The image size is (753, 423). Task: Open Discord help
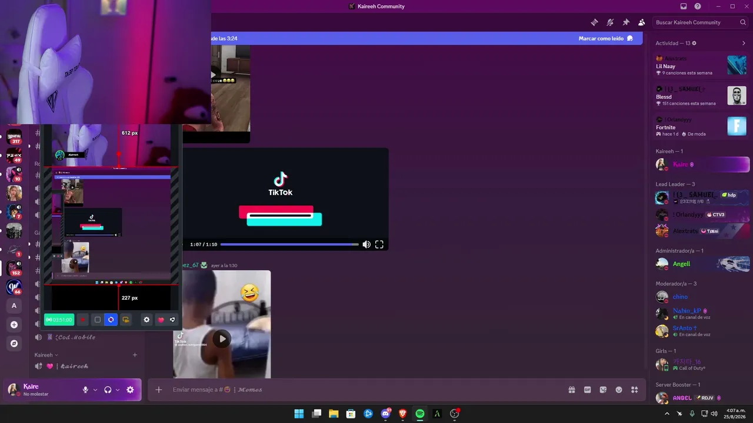pyautogui.click(x=698, y=6)
